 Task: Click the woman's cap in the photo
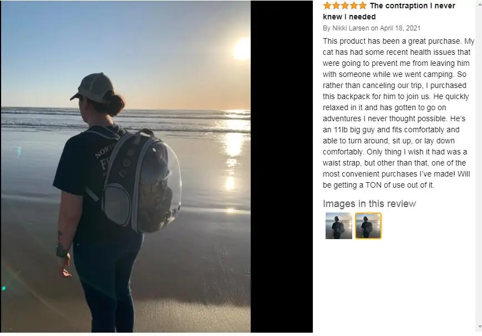[x=93, y=87]
